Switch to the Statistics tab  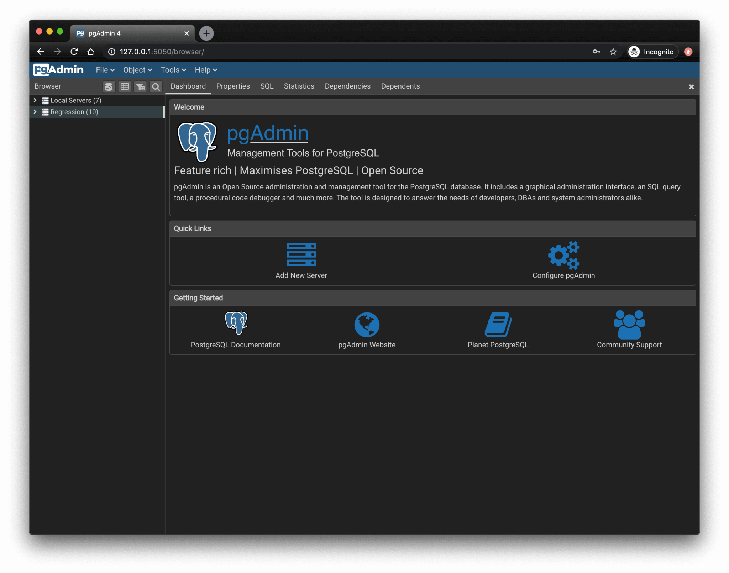[x=299, y=86]
